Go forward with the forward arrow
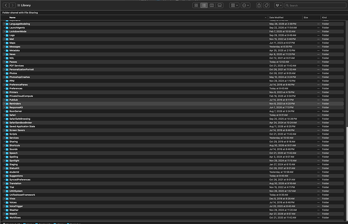Viewport: 348px width, 224px height. (13, 5)
